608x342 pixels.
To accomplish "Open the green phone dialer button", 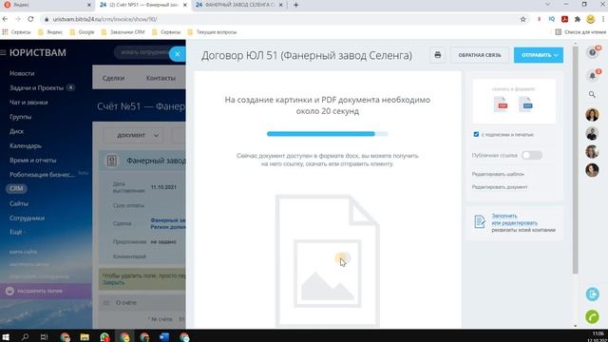I will pyautogui.click(x=593, y=316).
